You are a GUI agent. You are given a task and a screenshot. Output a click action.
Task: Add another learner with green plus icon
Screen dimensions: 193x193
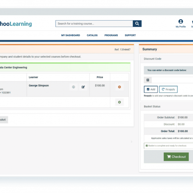point(119,102)
